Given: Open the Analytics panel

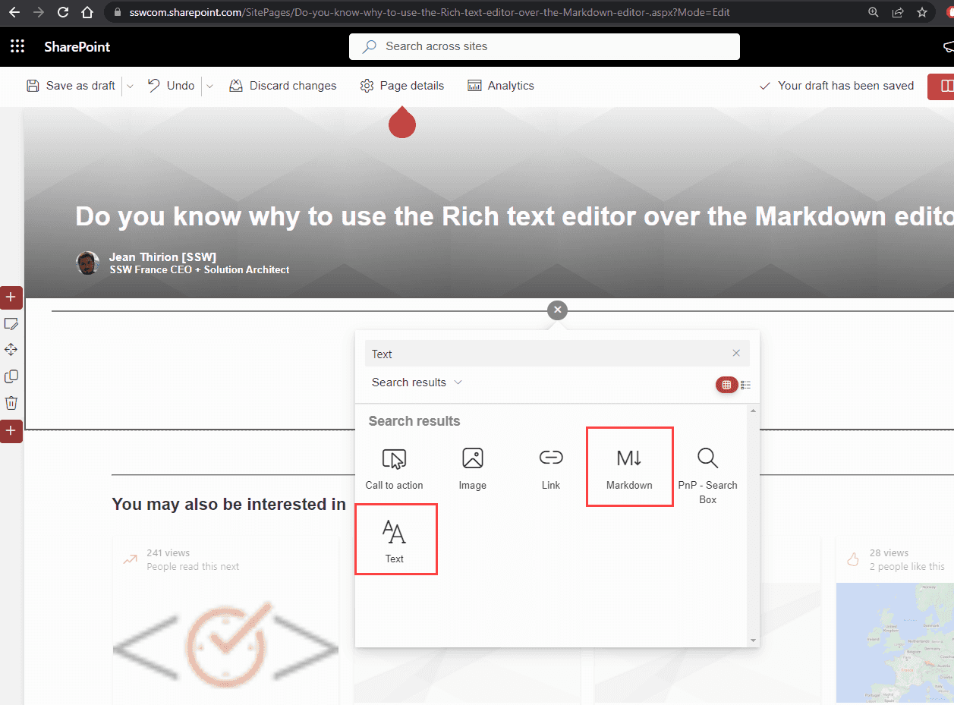Looking at the screenshot, I should [x=501, y=86].
